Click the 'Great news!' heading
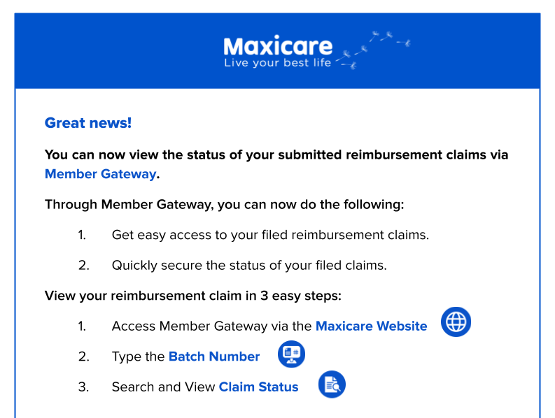Image resolution: width=555 pixels, height=418 pixels. [x=88, y=123]
